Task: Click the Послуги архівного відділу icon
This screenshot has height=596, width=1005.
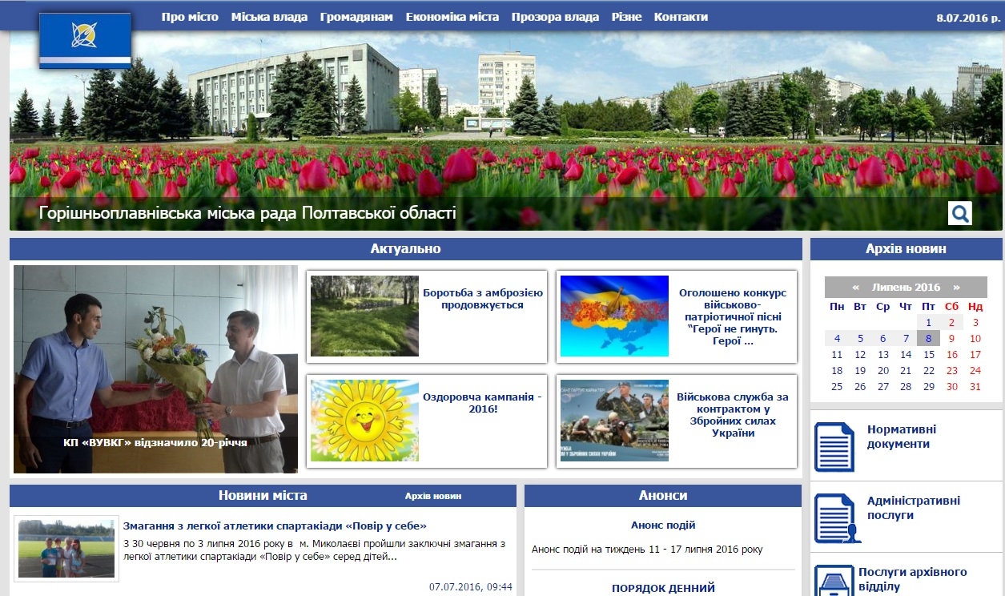Action: [833, 580]
